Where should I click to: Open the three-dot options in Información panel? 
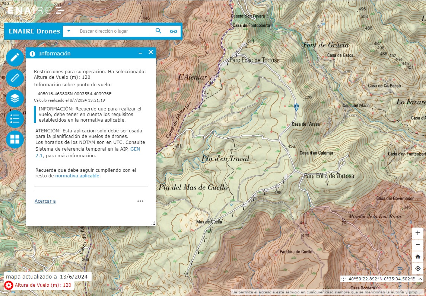tap(140, 201)
